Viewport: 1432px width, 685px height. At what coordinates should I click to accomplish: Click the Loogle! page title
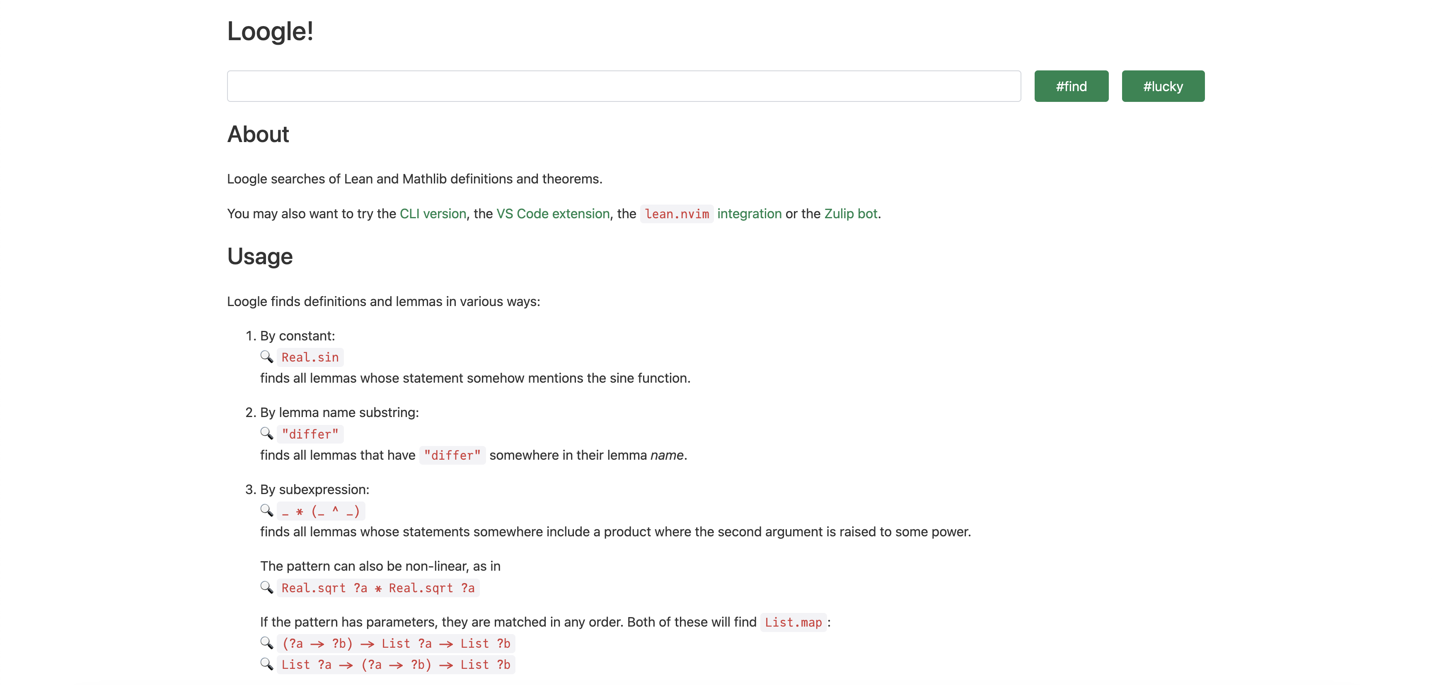(x=270, y=31)
